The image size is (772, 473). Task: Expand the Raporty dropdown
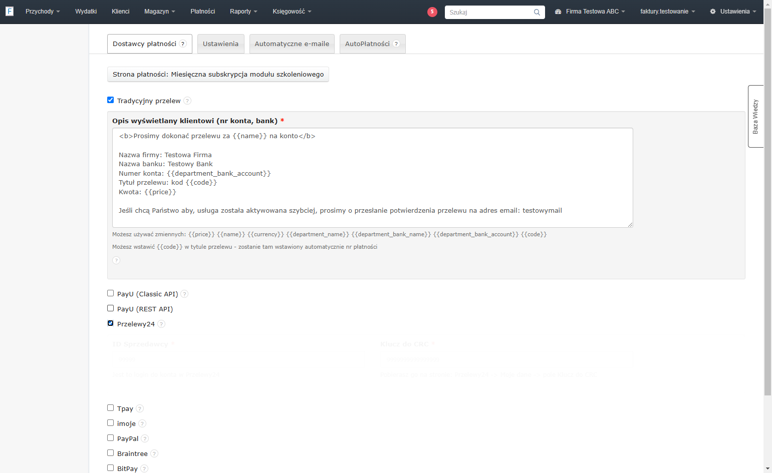(x=243, y=12)
